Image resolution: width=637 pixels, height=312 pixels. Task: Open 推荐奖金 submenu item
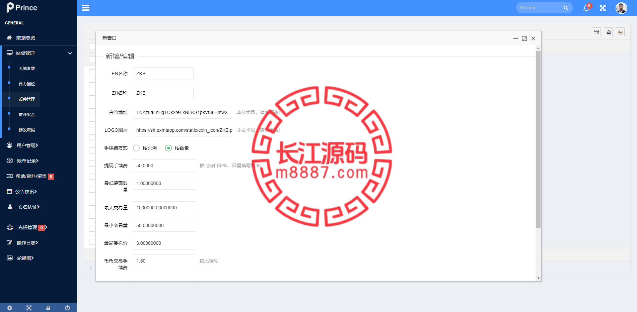tap(27, 114)
